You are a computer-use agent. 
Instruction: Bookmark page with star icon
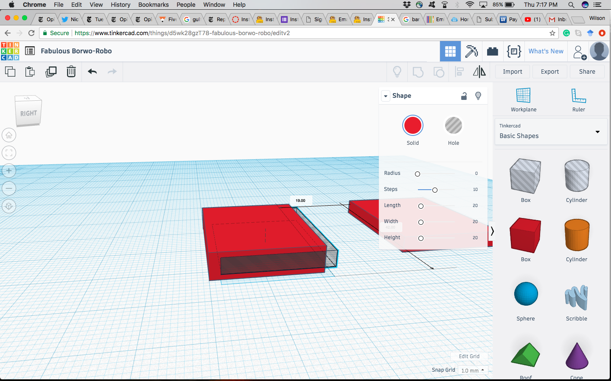click(x=552, y=33)
